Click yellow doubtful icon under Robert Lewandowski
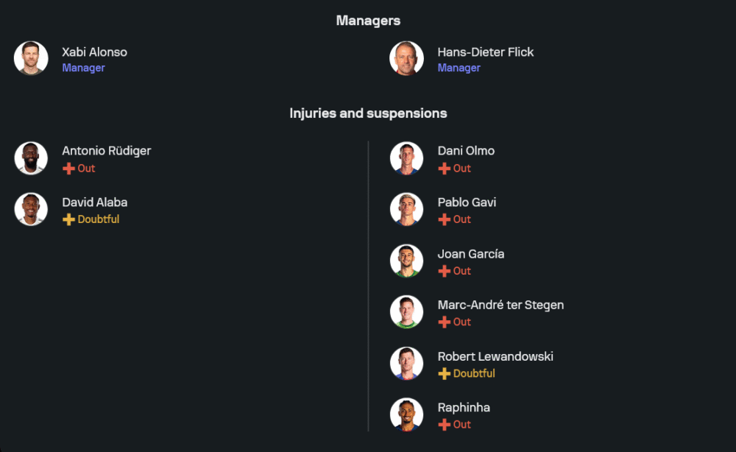 (444, 373)
